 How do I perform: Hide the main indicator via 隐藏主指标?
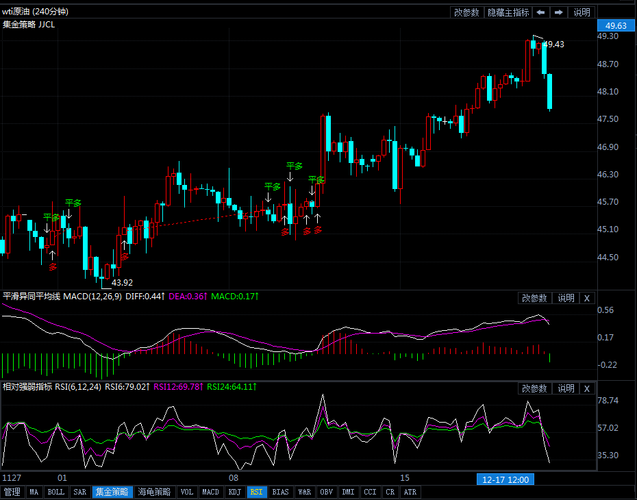pos(508,12)
